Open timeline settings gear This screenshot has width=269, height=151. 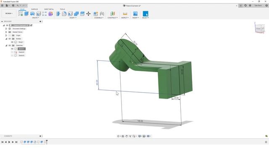(x=266, y=142)
